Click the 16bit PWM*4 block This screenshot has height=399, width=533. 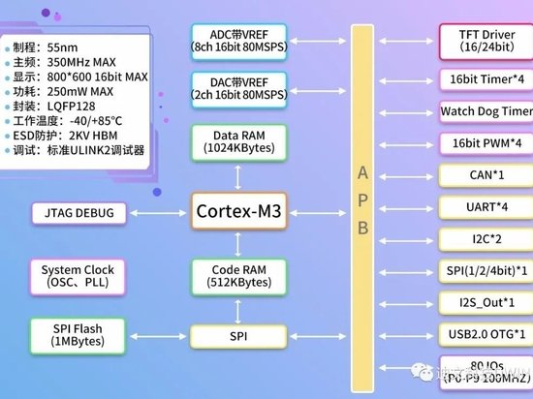(486, 143)
